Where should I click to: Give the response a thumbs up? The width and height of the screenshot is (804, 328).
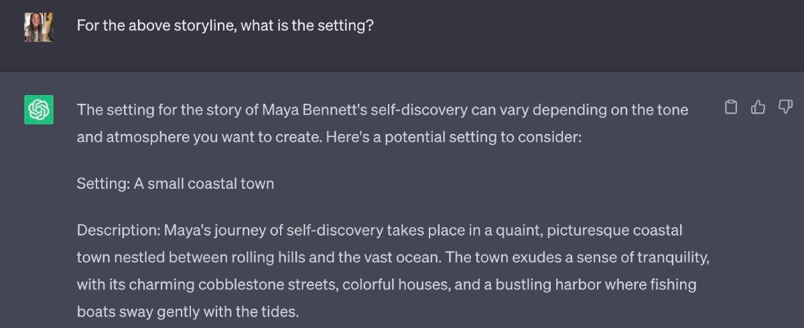click(x=758, y=107)
